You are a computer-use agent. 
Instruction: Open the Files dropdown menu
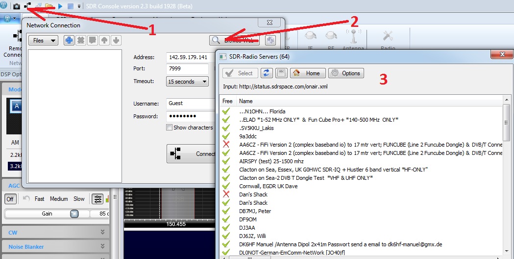click(44, 41)
